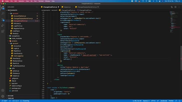Click components in the breadcrumb path

[45, 10]
